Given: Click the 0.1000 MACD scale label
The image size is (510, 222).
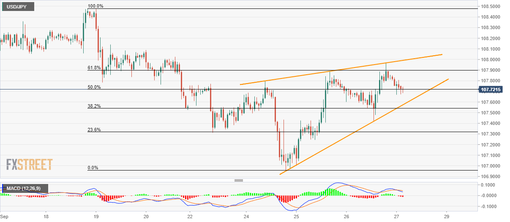Looking at the screenshot, I should coord(491,185).
